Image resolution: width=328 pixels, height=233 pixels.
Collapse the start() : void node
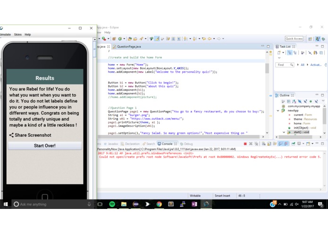[x=284, y=132]
